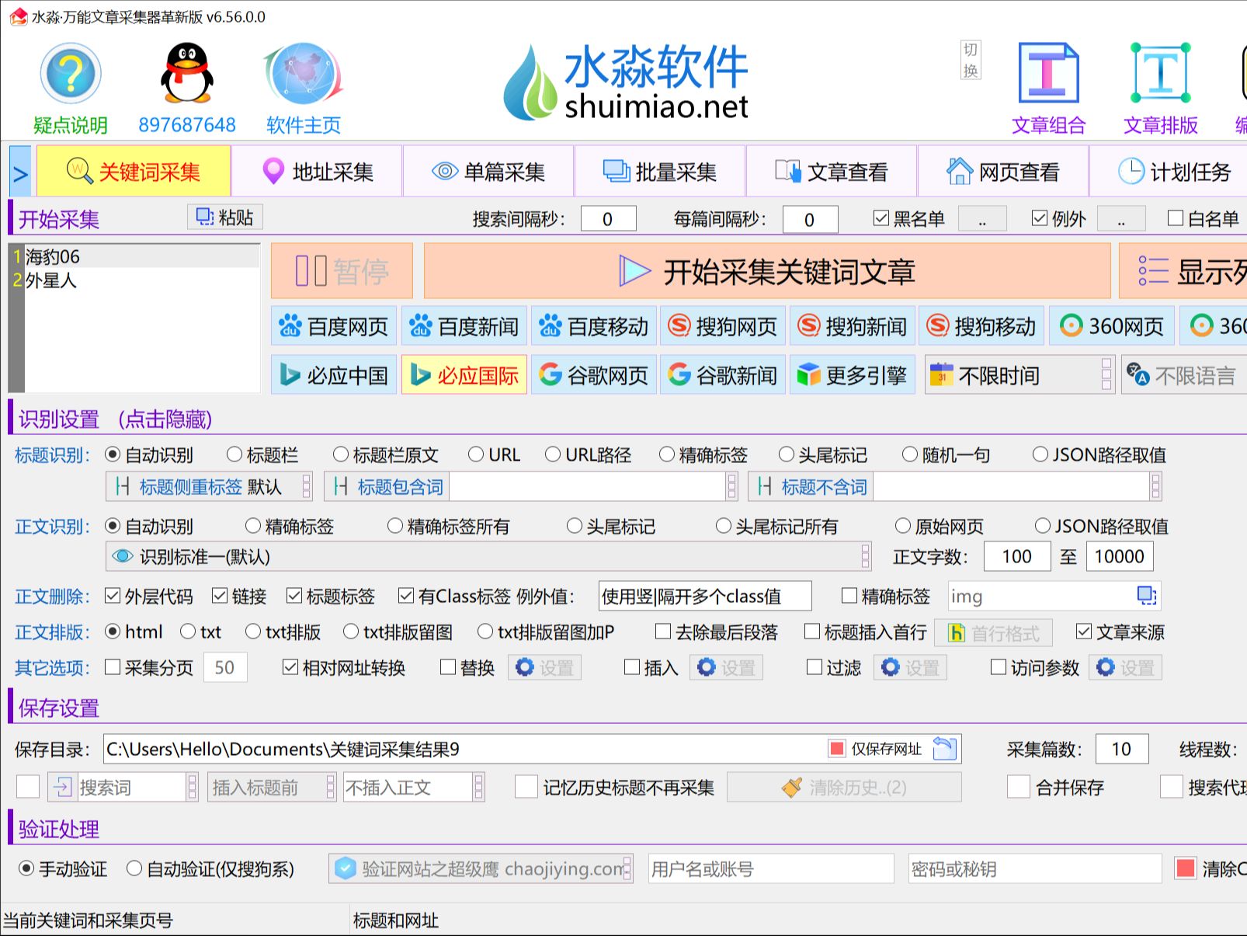Open blacklist settings ".." button

[x=982, y=219]
